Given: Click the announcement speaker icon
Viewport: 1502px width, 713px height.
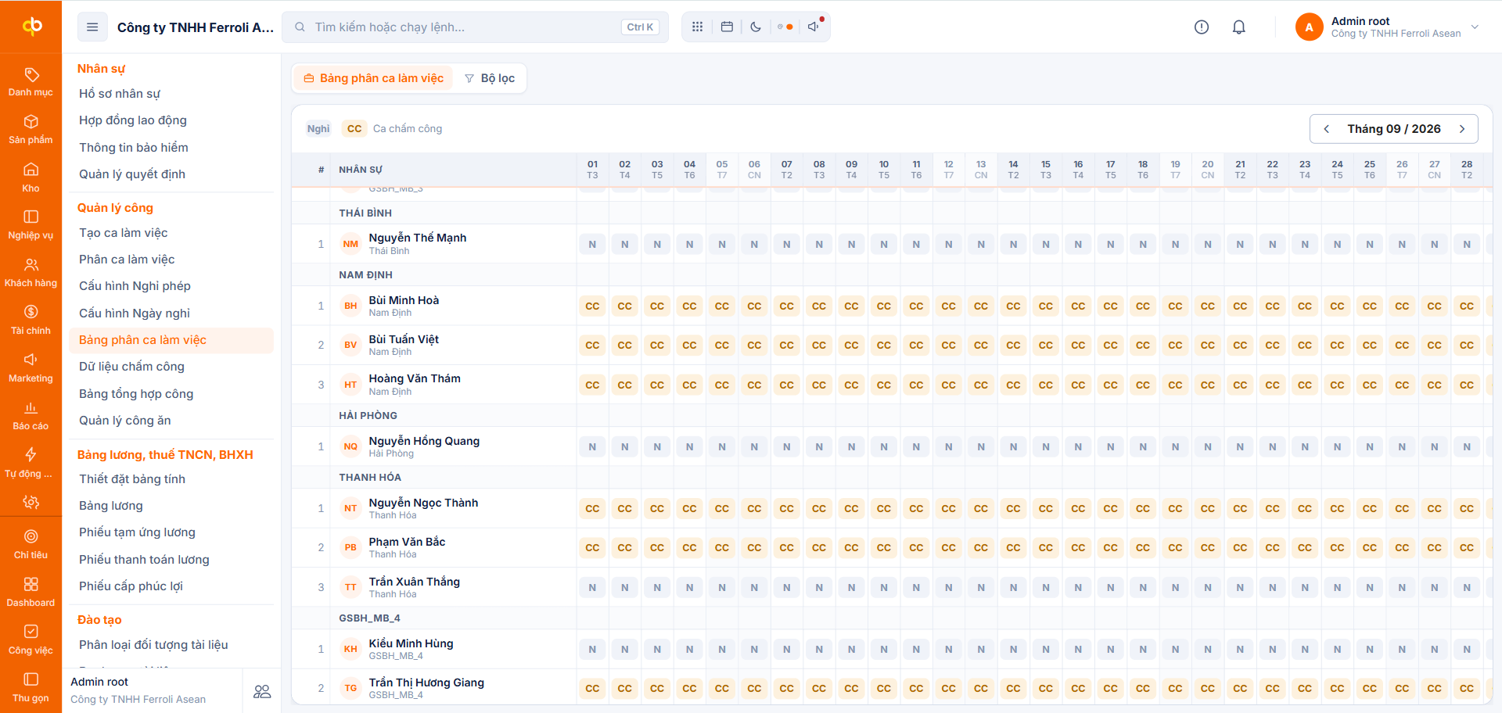Looking at the screenshot, I should coord(814,27).
